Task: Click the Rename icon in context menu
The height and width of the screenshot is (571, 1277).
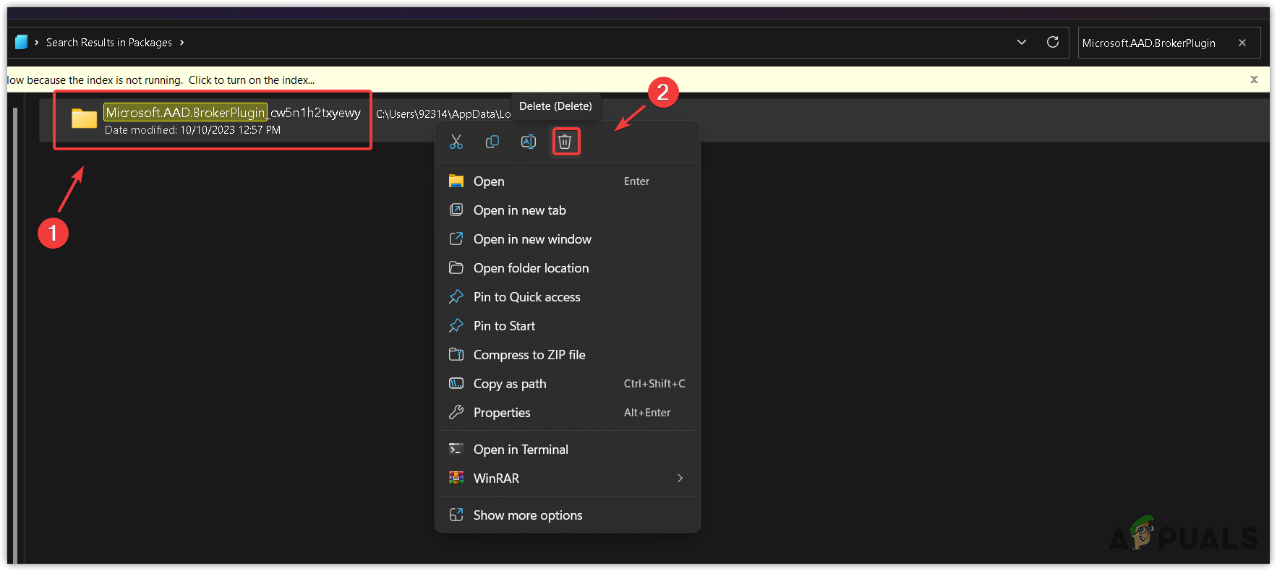Action: click(529, 142)
